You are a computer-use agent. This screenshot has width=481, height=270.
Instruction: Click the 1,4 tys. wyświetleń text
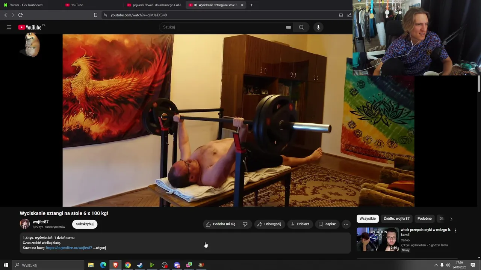tap(38, 238)
